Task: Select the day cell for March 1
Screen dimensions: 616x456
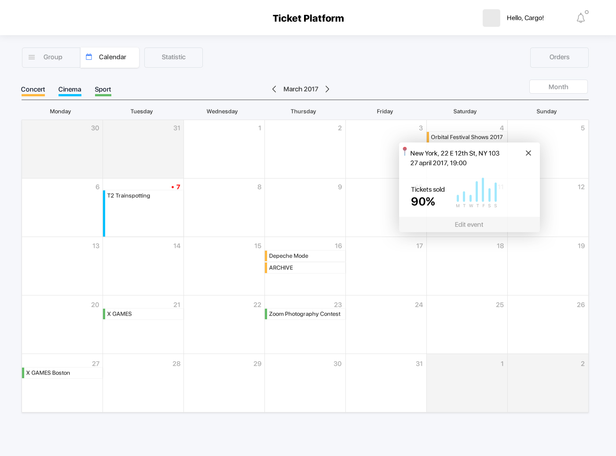Action: coord(224,149)
